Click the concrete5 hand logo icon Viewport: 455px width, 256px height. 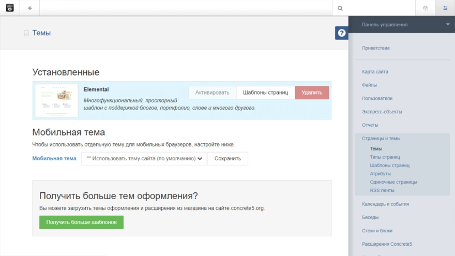click(10, 8)
